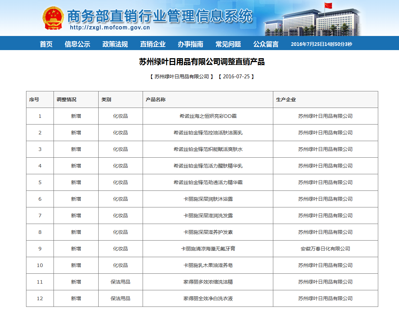Click serial number 5 cell
This screenshot has height=309, width=399.
tap(40, 182)
